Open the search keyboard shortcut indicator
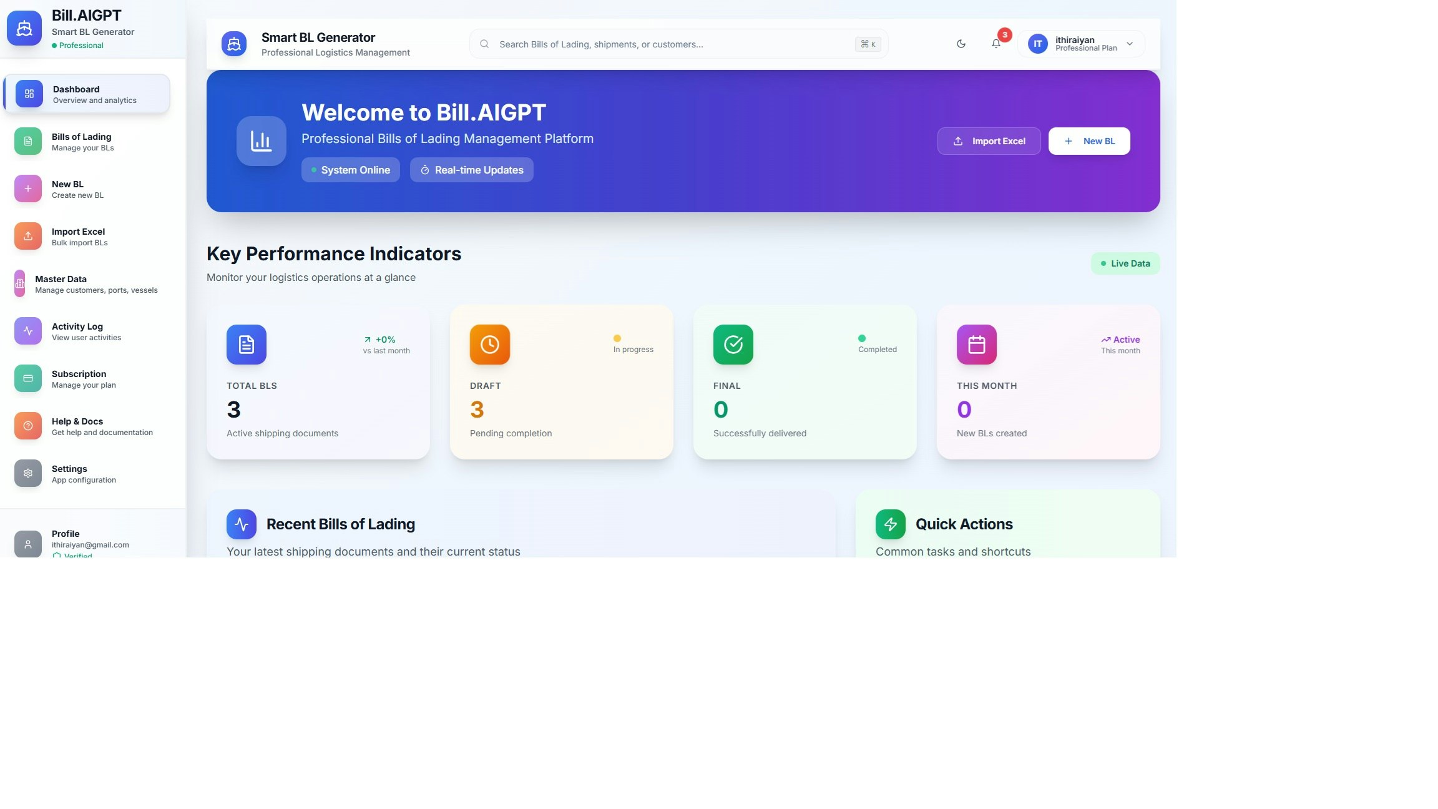The image size is (1438, 809). coord(868,44)
